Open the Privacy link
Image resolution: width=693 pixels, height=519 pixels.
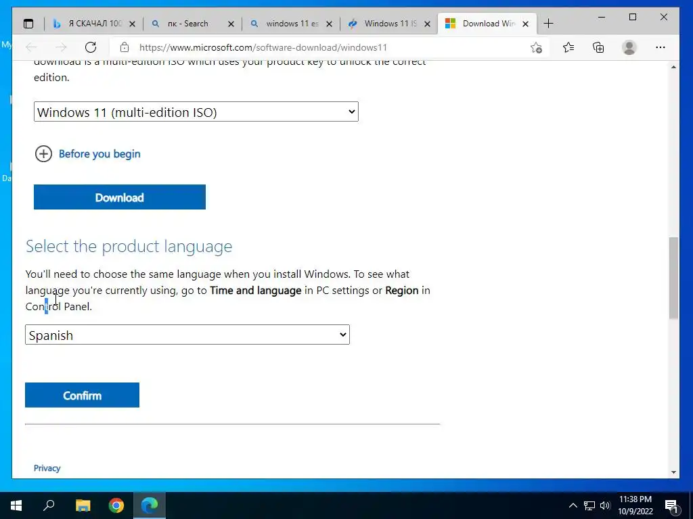[47, 468]
